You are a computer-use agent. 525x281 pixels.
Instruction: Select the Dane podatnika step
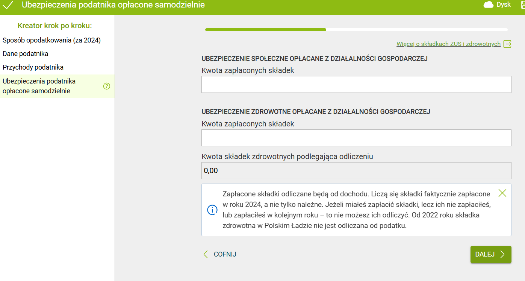click(26, 54)
